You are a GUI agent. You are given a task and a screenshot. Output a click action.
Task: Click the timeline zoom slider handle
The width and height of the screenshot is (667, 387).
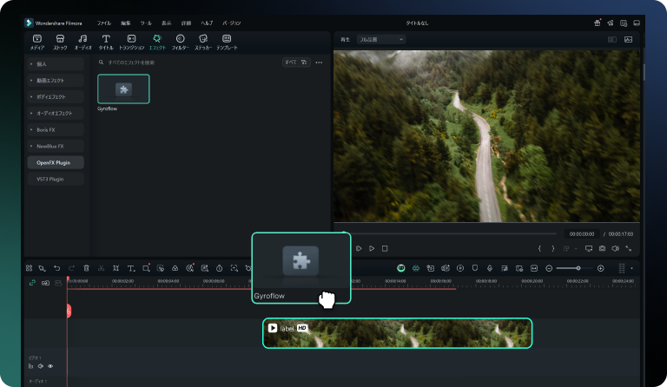click(578, 268)
